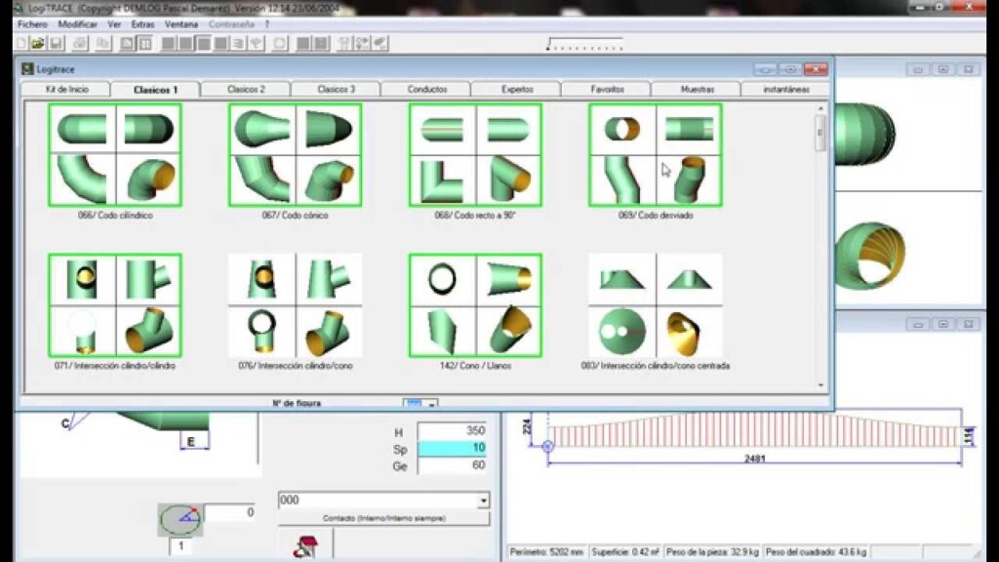Switch to the Favoritos tab
This screenshot has width=999, height=562.
click(607, 89)
